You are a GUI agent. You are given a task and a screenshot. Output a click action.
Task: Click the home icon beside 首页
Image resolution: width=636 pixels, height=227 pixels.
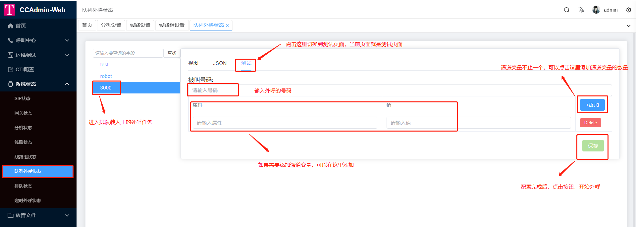[11, 26]
